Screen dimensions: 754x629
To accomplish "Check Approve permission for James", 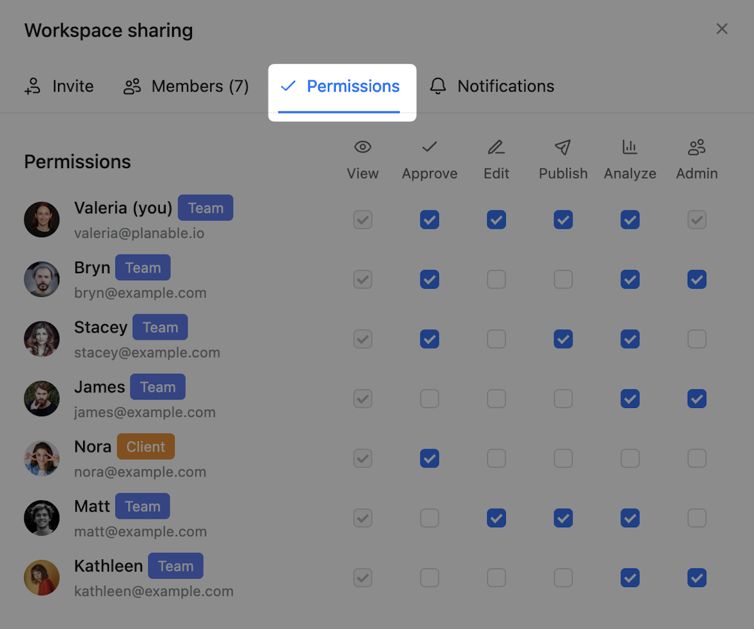I will click(429, 399).
